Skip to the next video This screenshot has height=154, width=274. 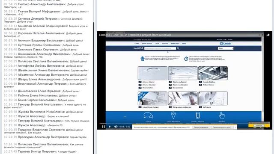click(110, 127)
